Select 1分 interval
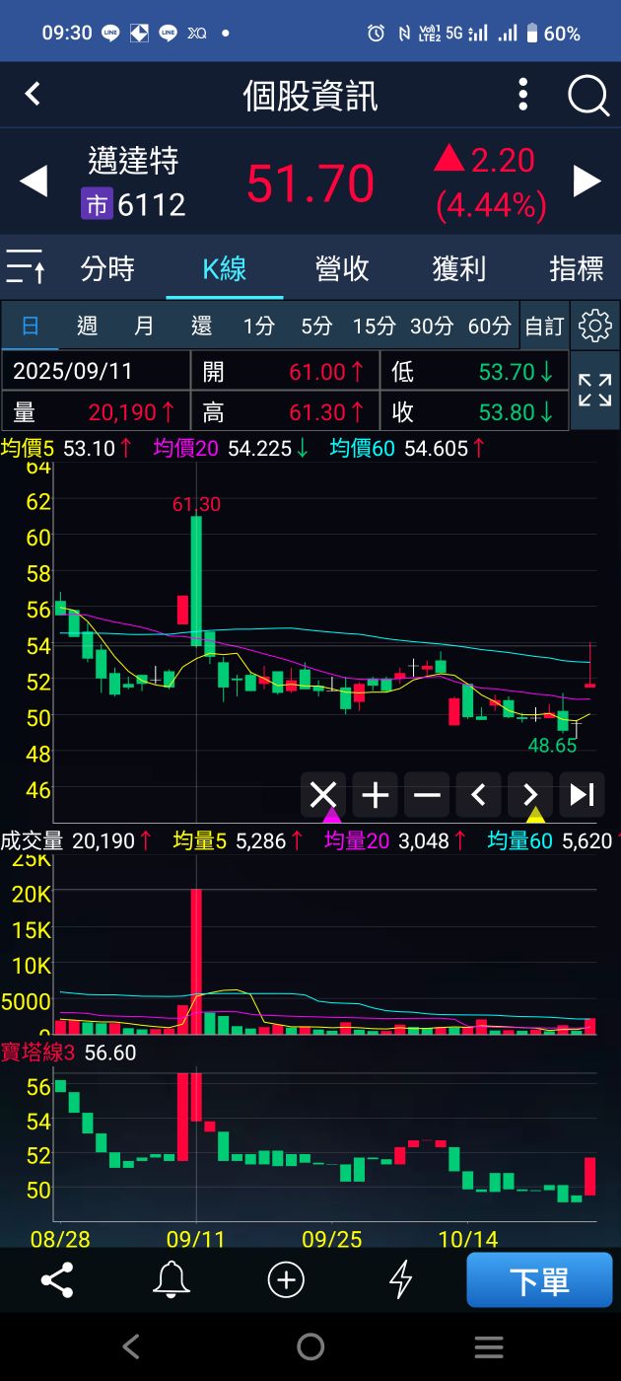Image resolution: width=621 pixels, height=1381 pixels. click(259, 326)
